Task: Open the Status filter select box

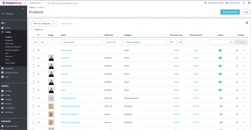Action: pos(221,42)
